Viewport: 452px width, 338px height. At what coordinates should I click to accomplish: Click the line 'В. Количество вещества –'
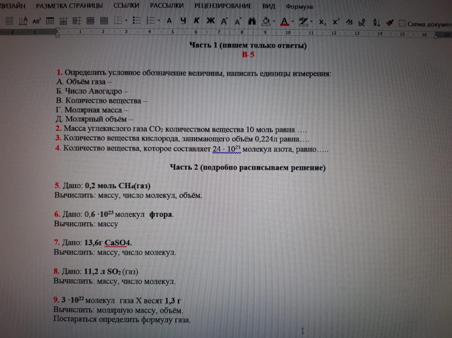[101, 100]
